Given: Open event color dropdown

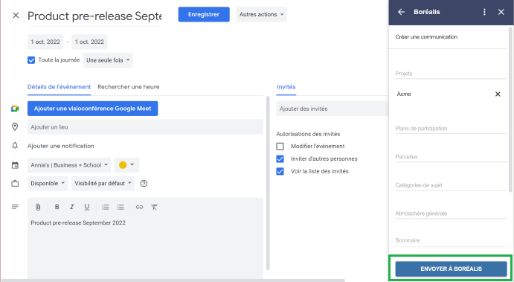Looking at the screenshot, I should coord(126,165).
